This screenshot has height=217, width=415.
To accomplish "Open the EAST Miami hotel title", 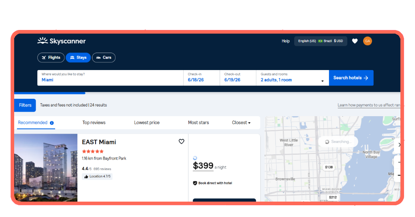I will tap(99, 142).
